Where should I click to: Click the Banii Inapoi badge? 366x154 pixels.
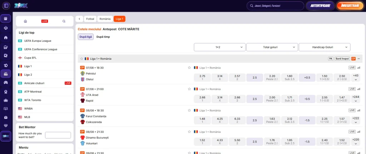342,59
